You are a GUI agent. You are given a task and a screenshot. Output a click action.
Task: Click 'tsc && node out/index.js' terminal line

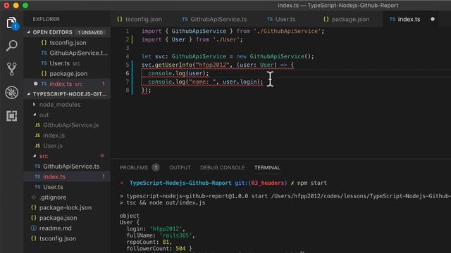tap(166, 203)
